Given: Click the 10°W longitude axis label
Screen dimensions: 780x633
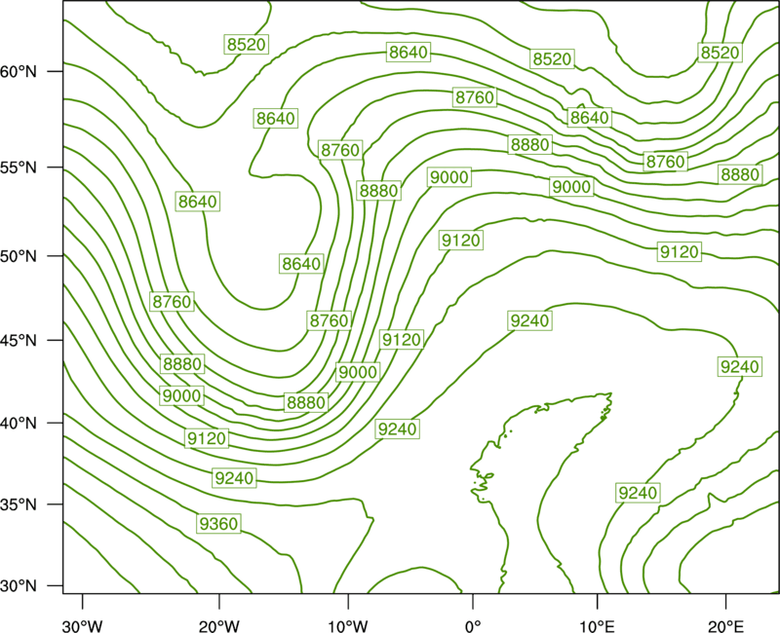Looking at the screenshot, I should (x=348, y=626).
